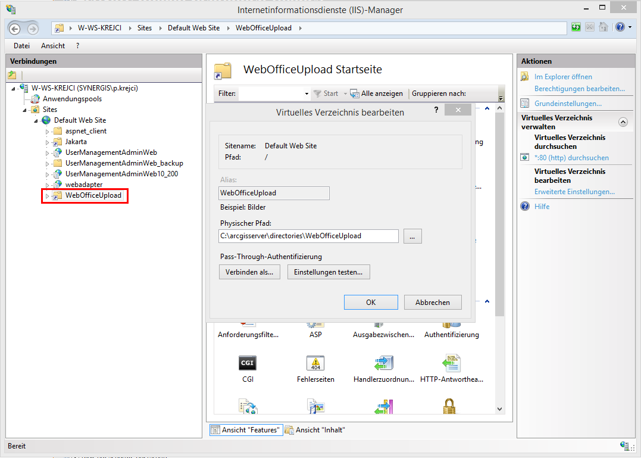Screen dimensions: 641x458
Task: Click the navigate back arrow button
Action: click(x=14, y=29)
